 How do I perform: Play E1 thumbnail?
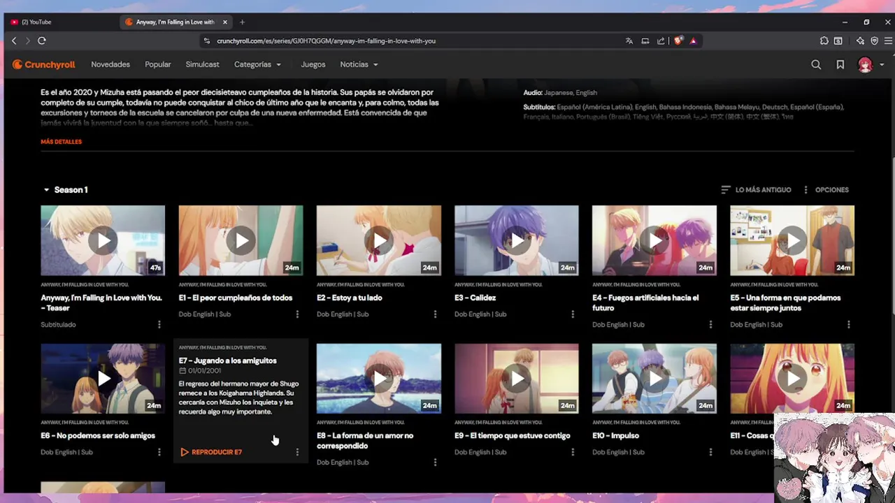(241, 240)
